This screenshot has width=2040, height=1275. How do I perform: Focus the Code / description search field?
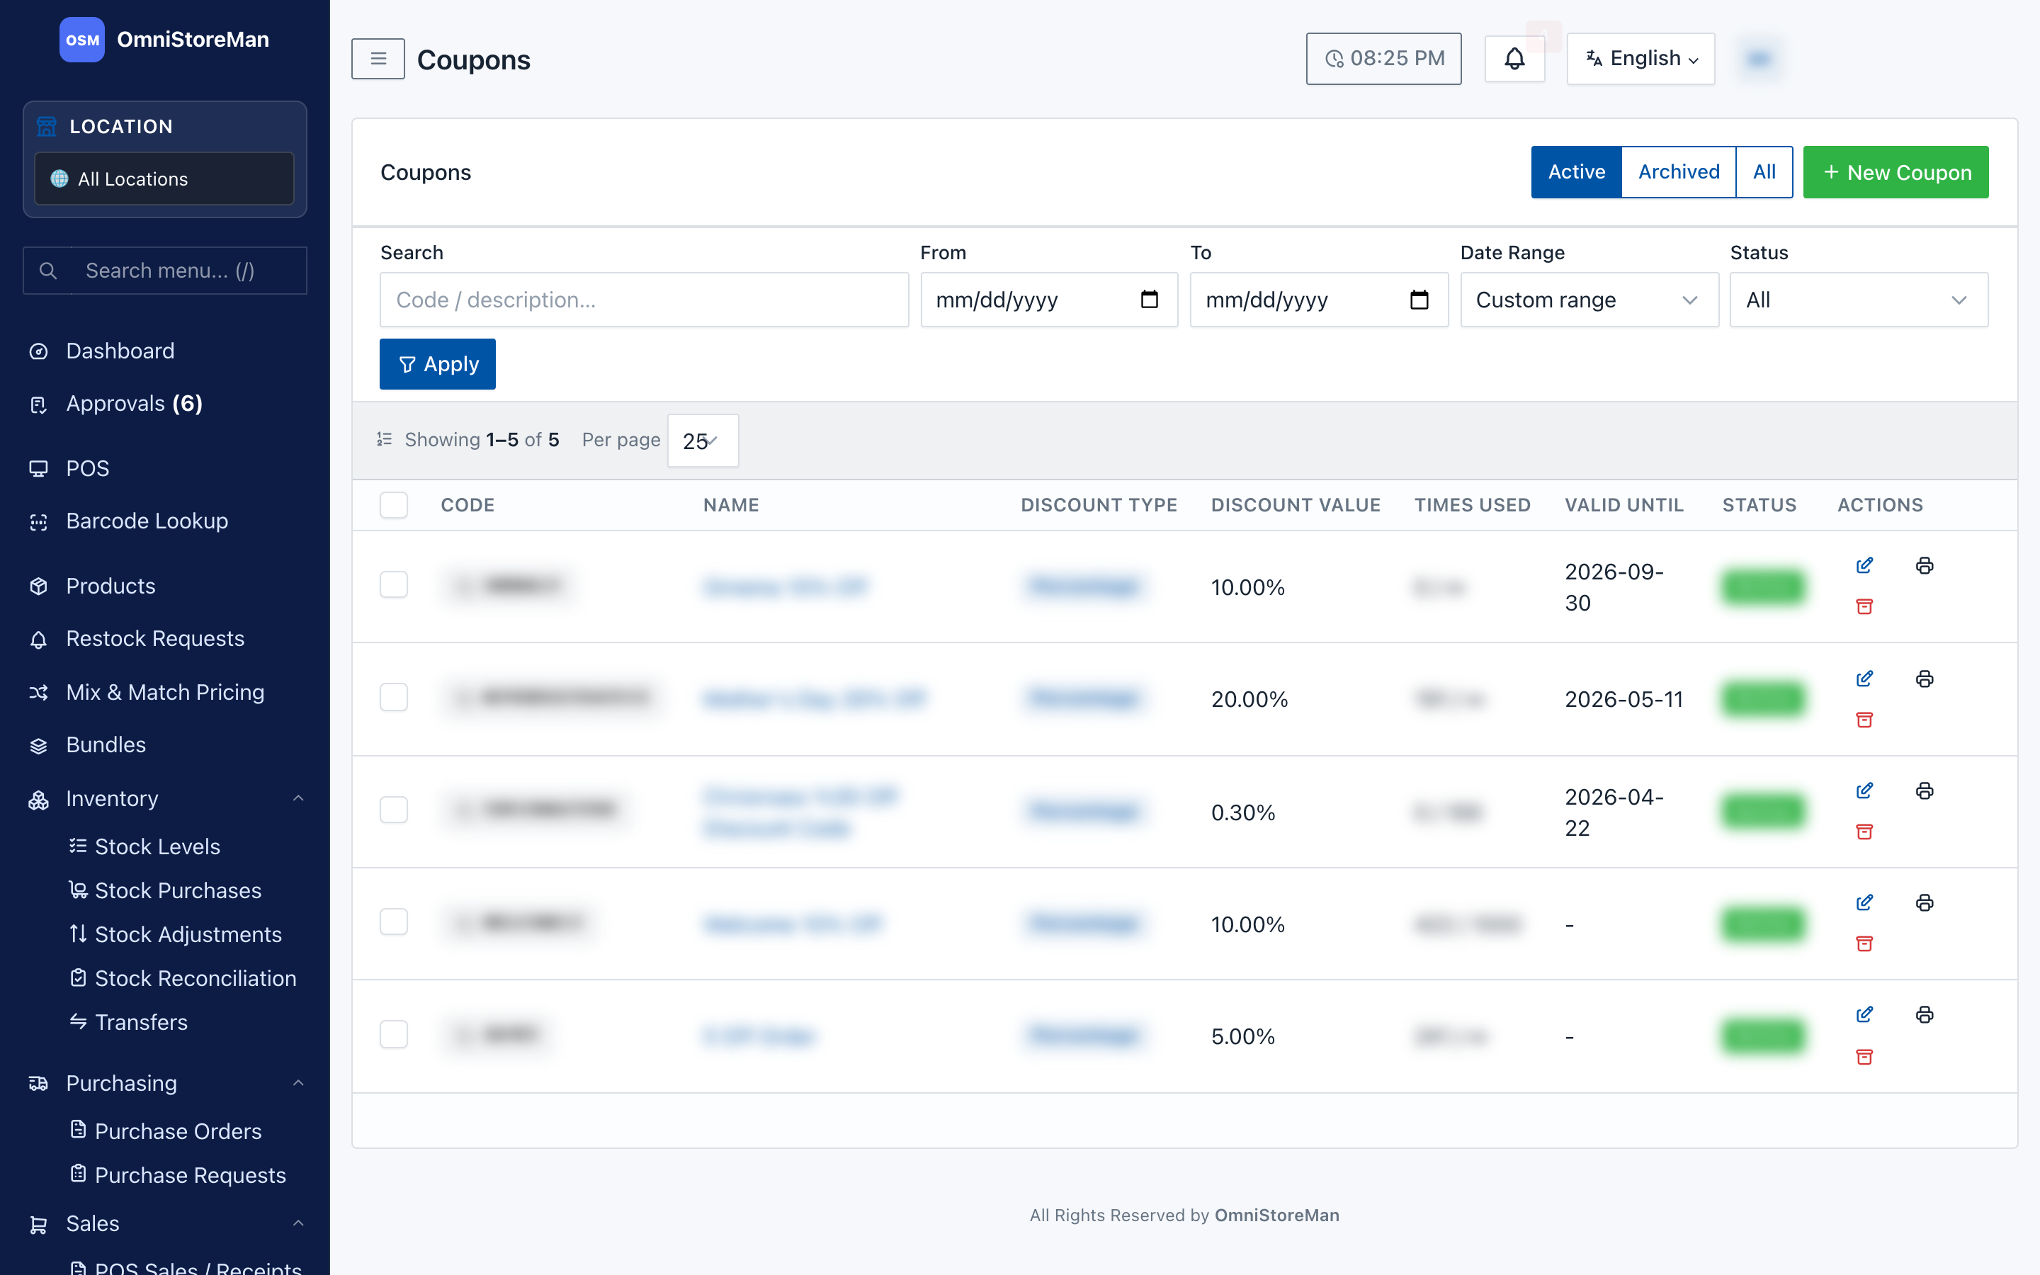pos(644,300)
